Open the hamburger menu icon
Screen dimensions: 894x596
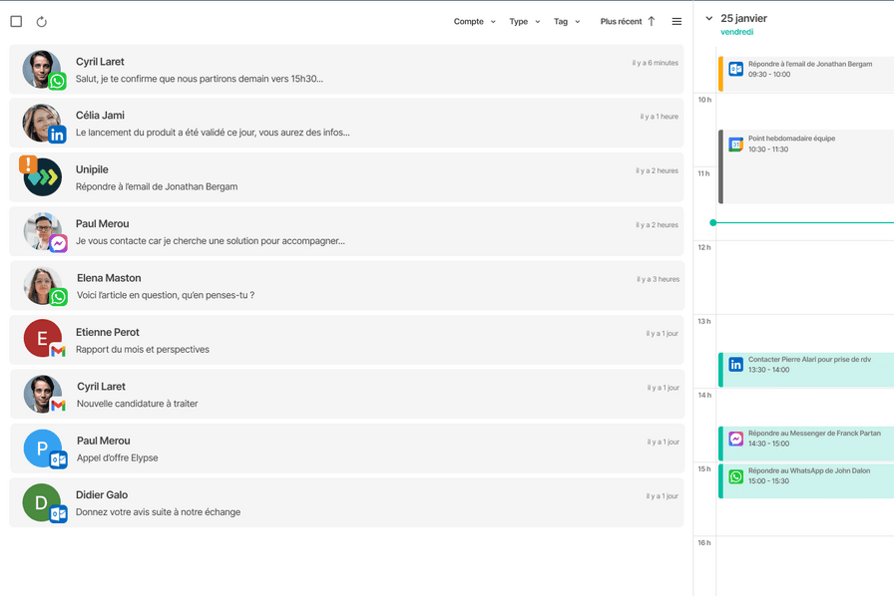[x=676, y=21]
